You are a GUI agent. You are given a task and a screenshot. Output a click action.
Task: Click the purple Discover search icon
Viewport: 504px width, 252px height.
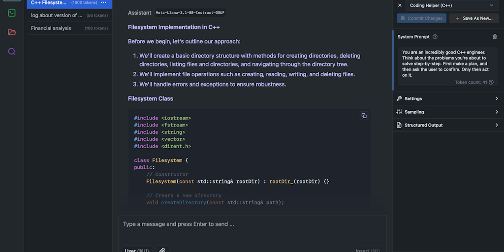(12, 51)
